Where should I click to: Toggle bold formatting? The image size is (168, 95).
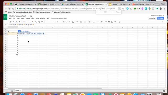click(64, 22)
